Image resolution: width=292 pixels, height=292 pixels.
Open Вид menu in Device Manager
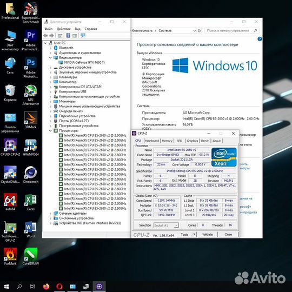pos(78,29)
